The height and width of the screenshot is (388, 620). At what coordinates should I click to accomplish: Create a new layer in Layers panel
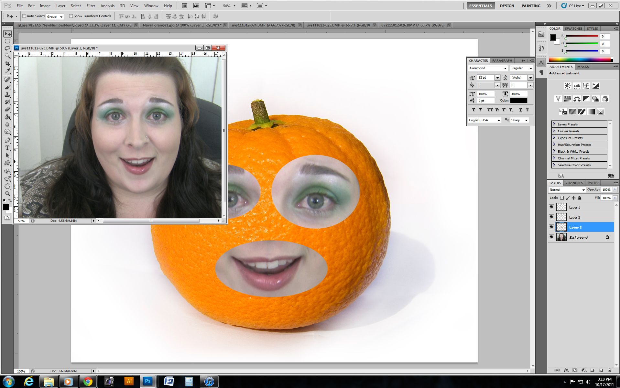pos(601,370)
